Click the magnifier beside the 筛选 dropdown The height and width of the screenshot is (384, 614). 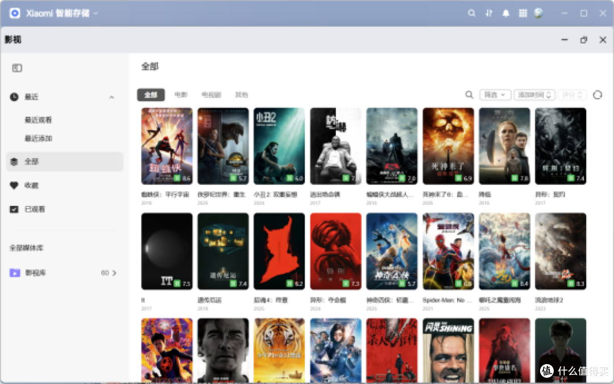point(469,94)
